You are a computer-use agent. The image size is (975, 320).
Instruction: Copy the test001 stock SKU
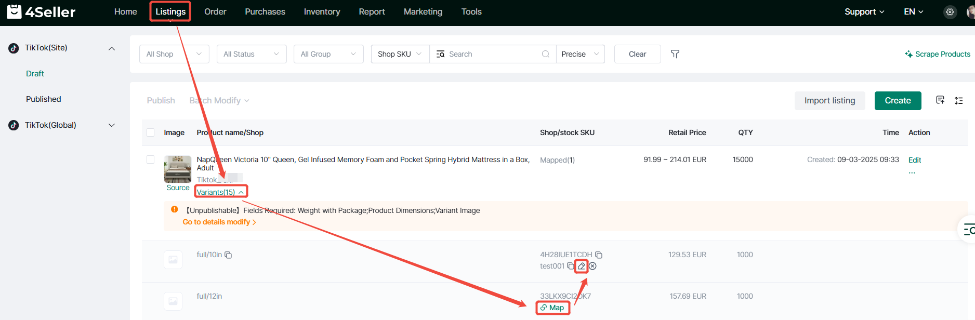(570, 266)
